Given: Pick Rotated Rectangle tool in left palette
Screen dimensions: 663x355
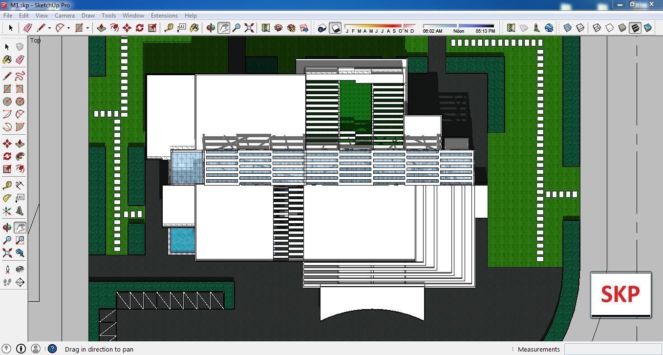Looking at the screenshot, I should (x=20, y=89).
